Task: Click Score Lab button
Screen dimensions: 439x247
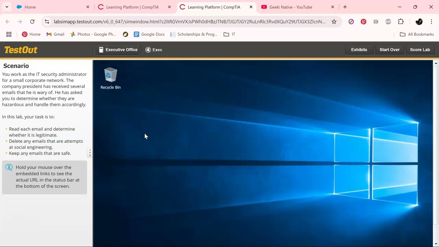Action: (420, 50)
